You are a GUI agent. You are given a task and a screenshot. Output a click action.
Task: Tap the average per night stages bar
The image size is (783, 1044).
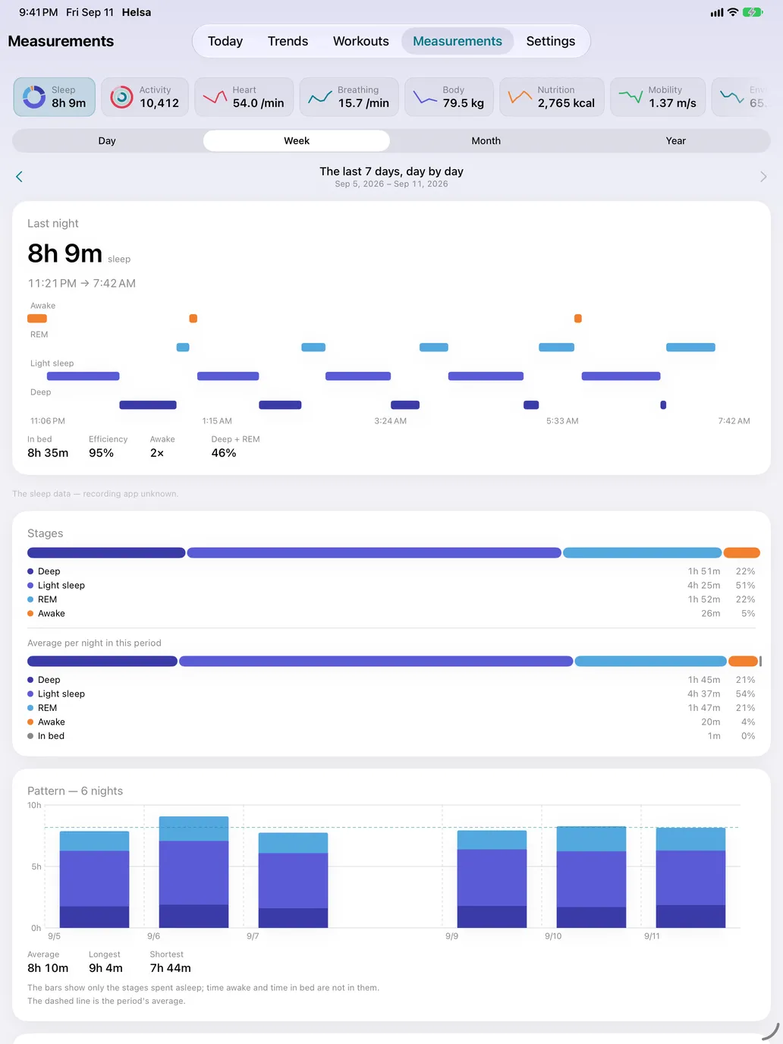(394, 662)
